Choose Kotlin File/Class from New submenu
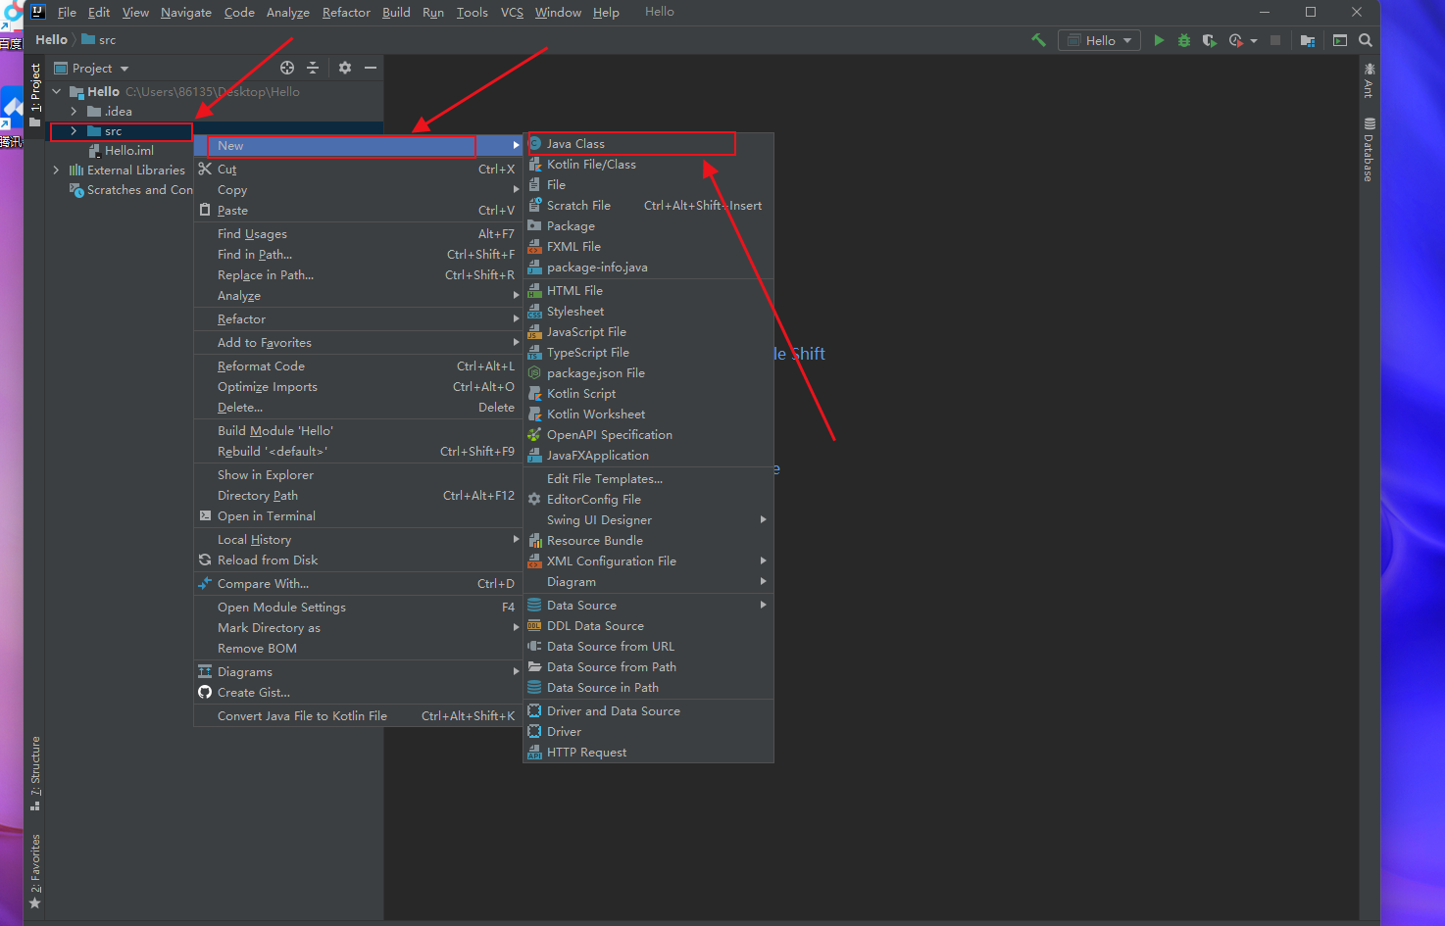The width and height of the screenshot is (1445, 926). (x=648, y=165)
